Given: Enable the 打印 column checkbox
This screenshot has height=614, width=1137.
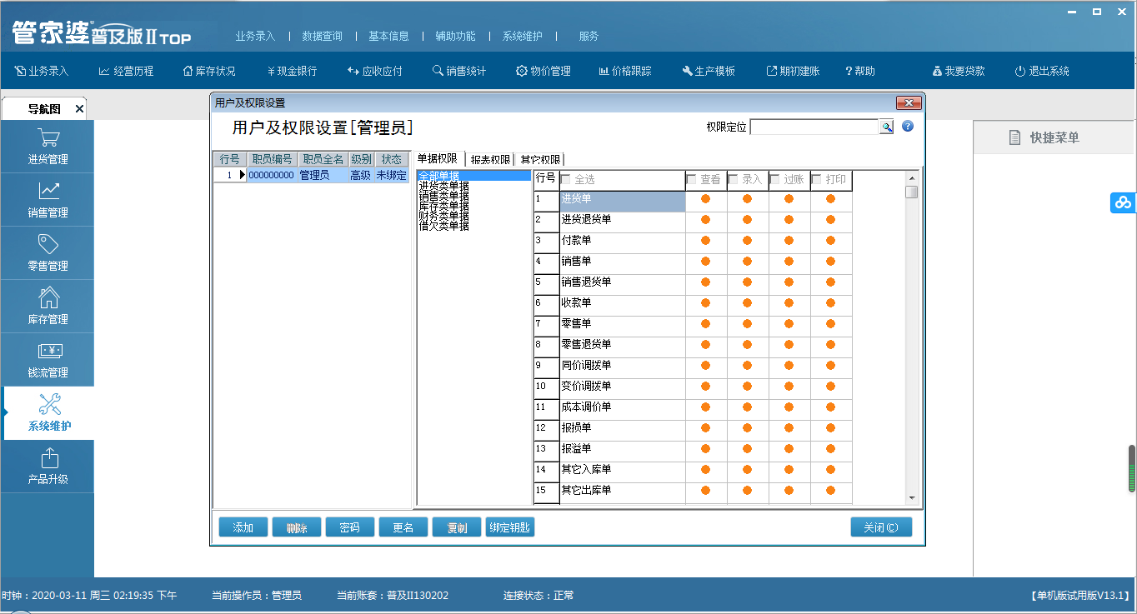Looking at the screenshot, I should pyautogui.click(x=817, y=180).
